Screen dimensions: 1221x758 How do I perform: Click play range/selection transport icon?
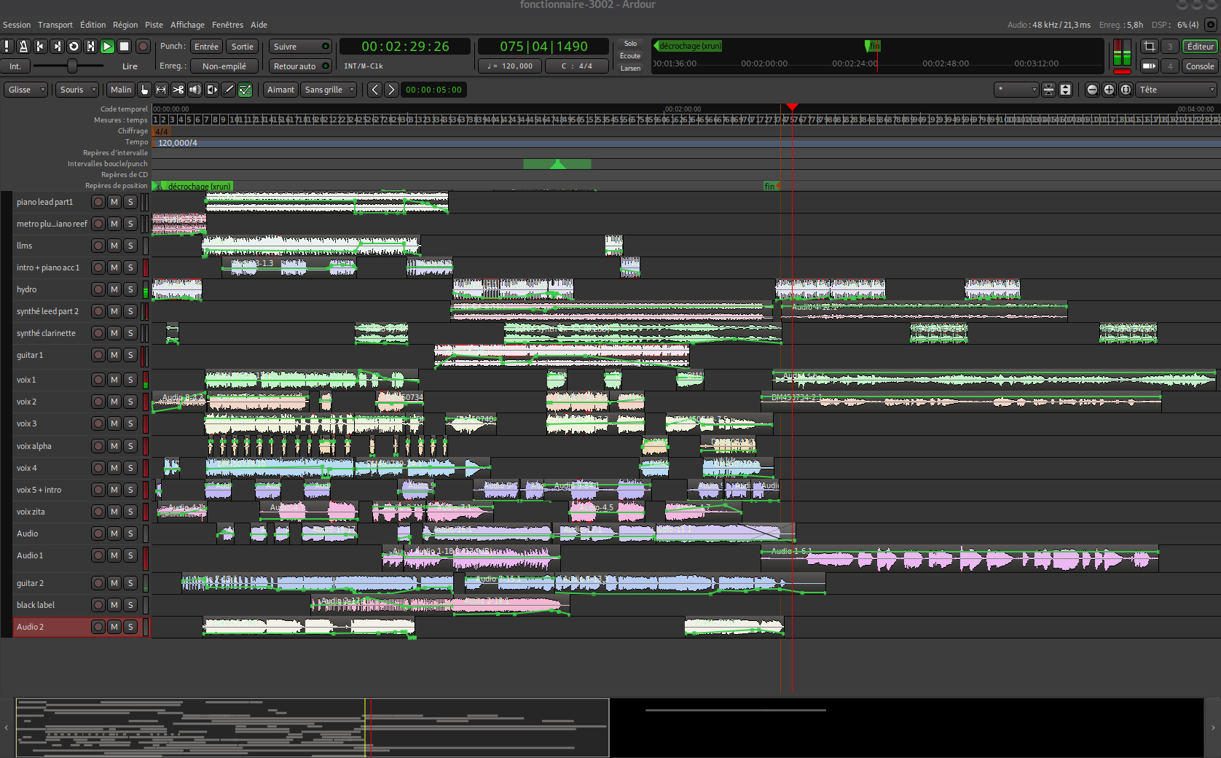point(90,47)
